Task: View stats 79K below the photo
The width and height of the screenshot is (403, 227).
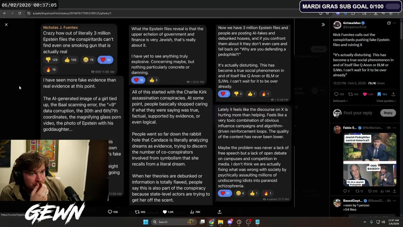Action: 195,212
